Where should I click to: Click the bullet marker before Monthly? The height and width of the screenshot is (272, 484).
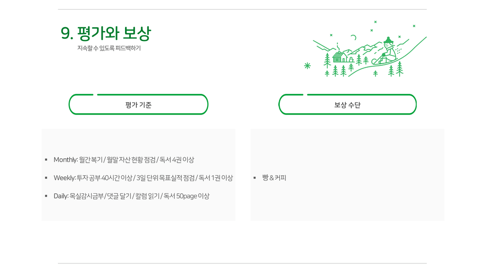46,159
